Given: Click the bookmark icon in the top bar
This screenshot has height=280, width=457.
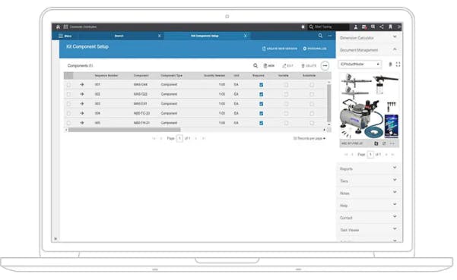Looking at the screenshot, I should click(390, 27).
